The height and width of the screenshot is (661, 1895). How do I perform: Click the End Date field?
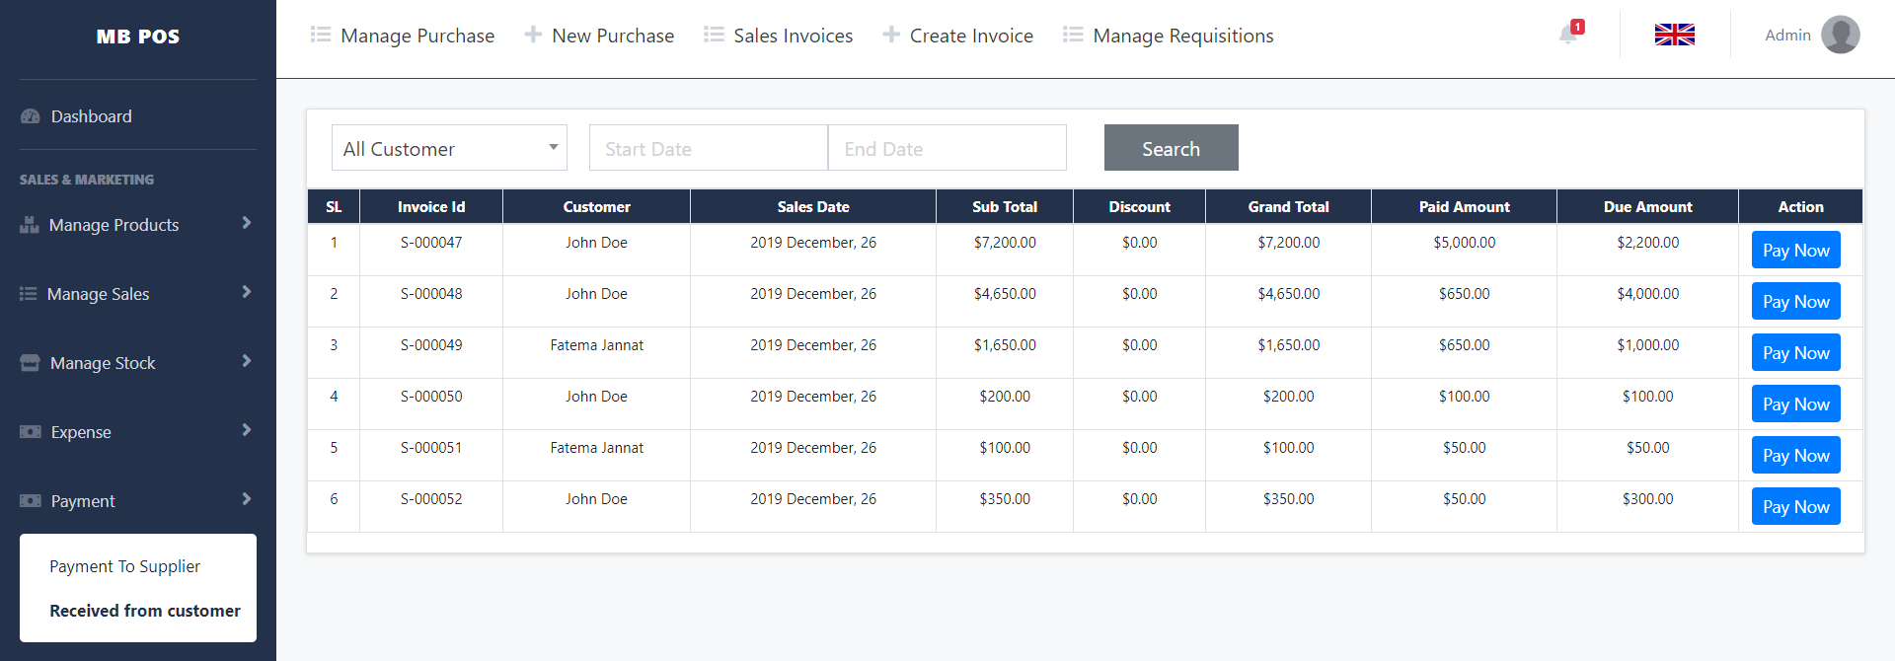pos(947,148)
